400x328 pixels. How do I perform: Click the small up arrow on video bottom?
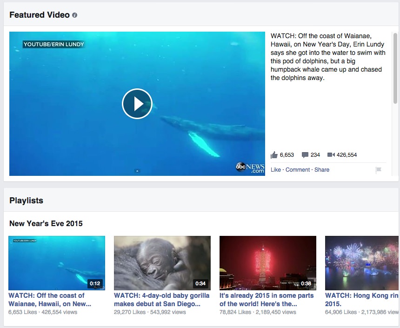tap(137, 171)
